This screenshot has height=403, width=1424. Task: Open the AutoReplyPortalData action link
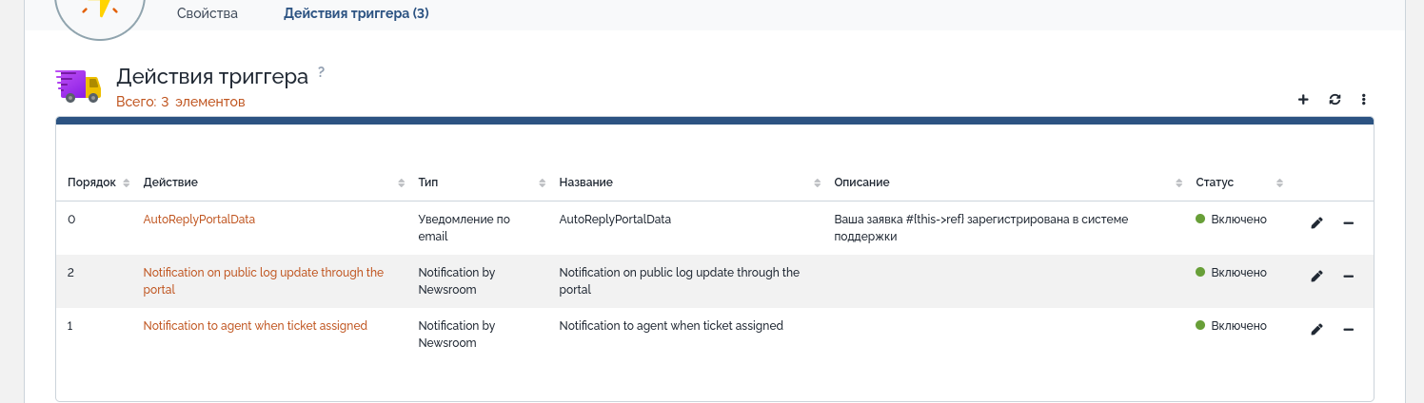coord(199,219)
